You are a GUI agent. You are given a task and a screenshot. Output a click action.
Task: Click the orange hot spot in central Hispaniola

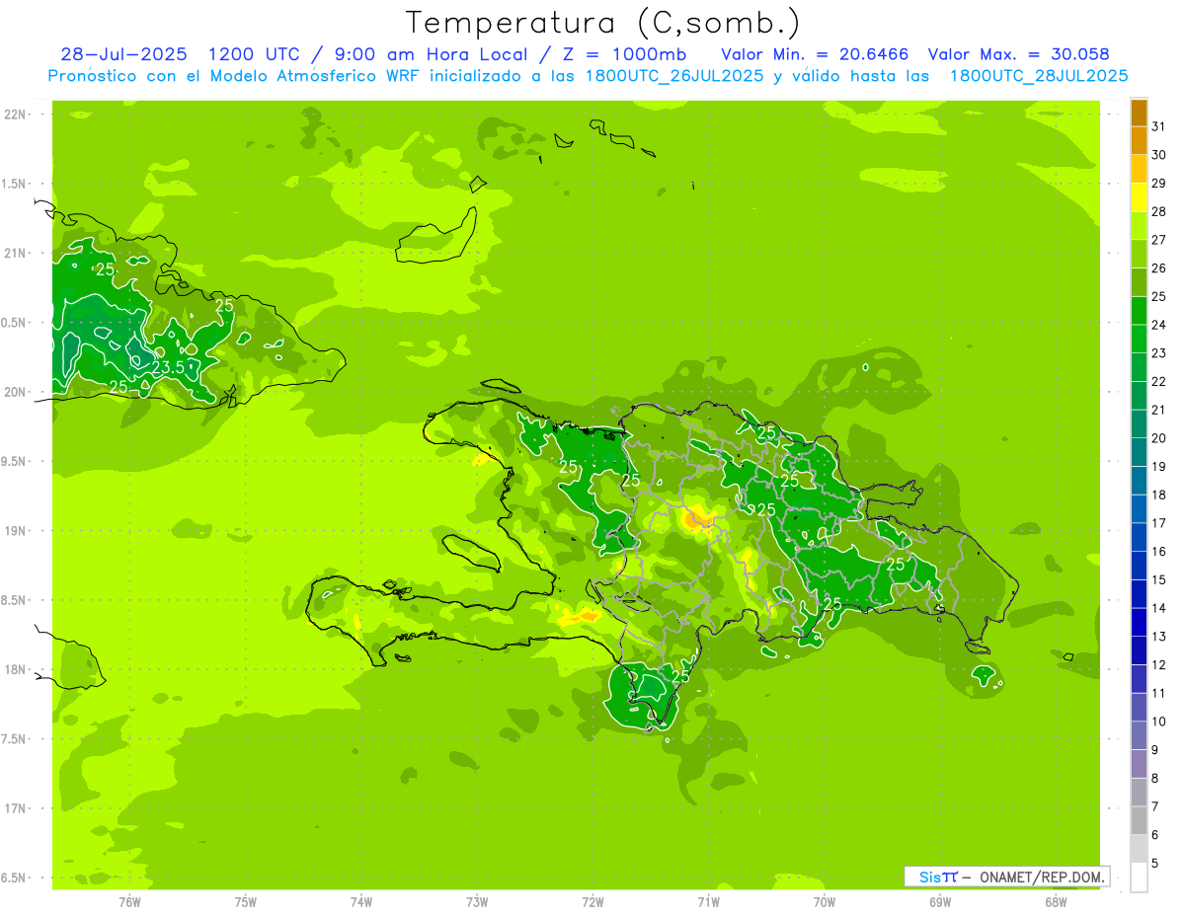(x=699, y=517)
